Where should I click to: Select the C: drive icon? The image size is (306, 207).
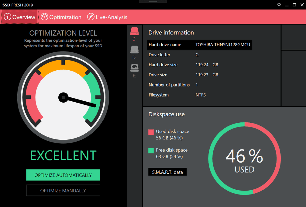134,31
